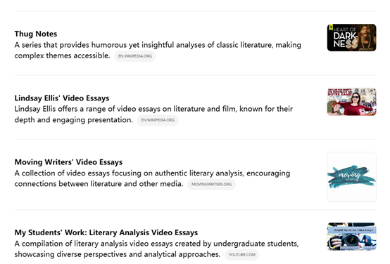
Task: Open the Thug Notes title
Action: click(x=36, y=34)
